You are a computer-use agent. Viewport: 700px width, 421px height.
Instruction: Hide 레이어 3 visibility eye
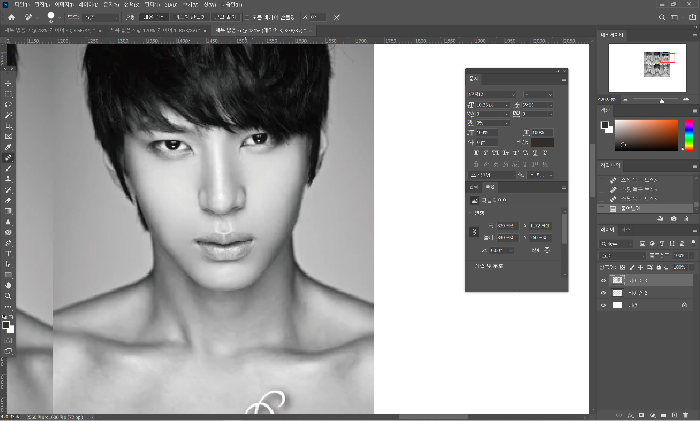click(x=603, y=281)
